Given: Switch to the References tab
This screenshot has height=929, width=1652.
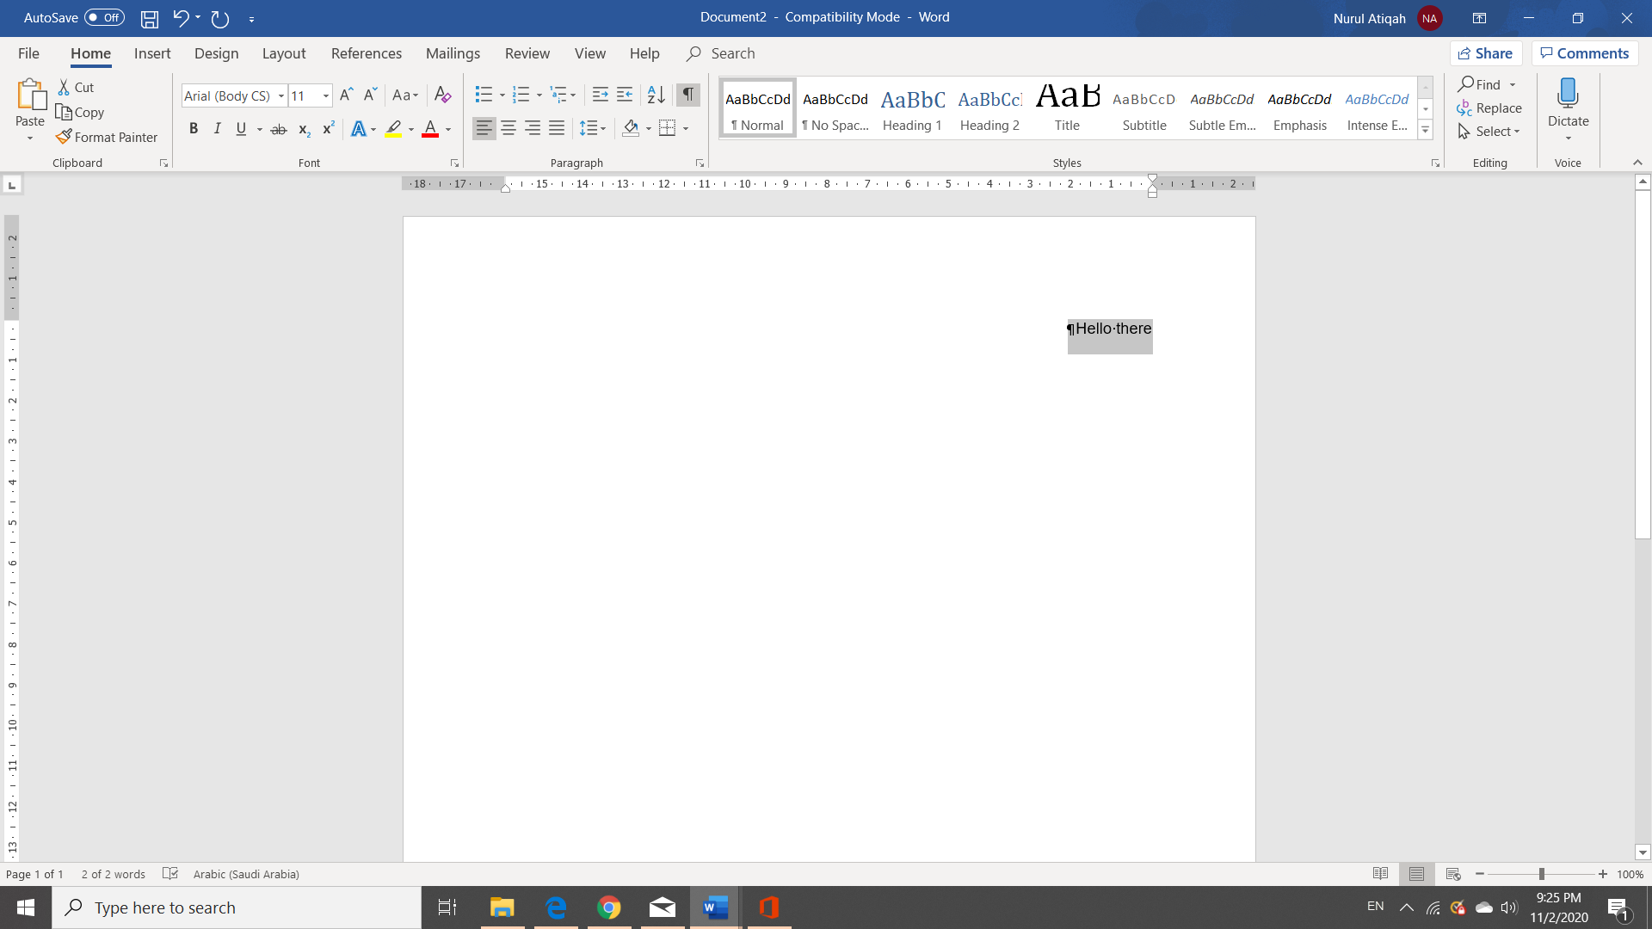Looking at the screenshot, I should tap(366, 53).
